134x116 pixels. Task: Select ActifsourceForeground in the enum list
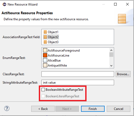(x=61, y=51)
